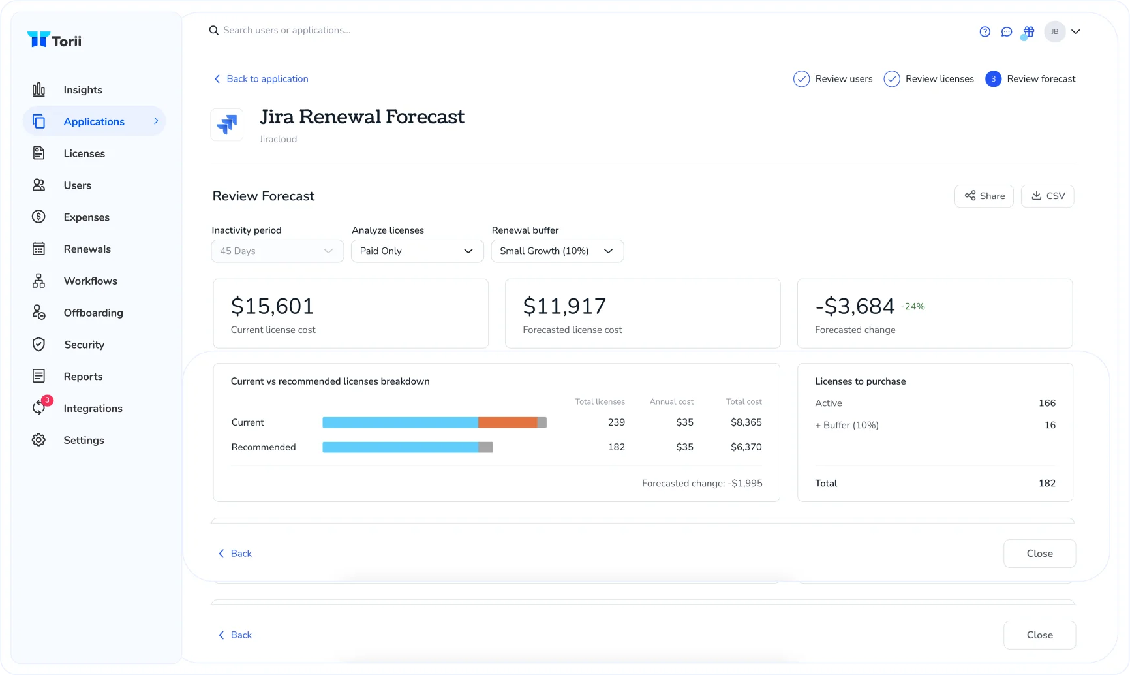Open the Analyze licenses Paid Only dropdown
The height and width of the screenshot is (675, 1130).
coord(417,251)
